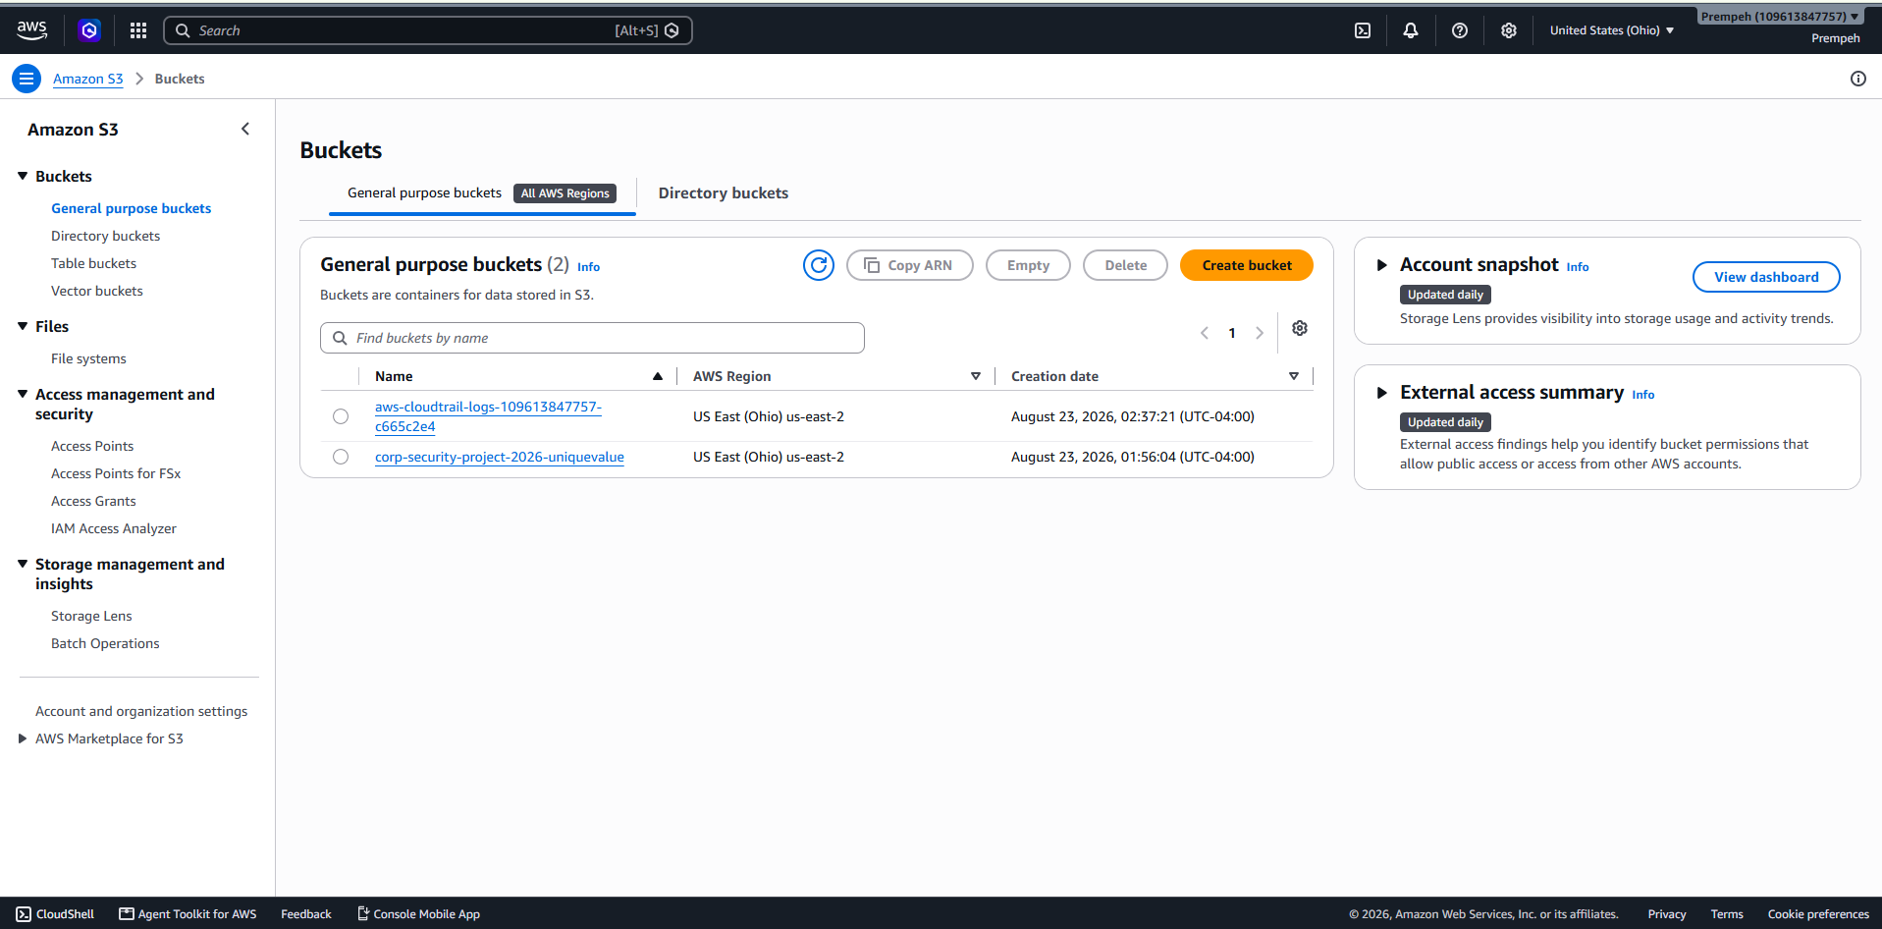Focus the Find buckets by name field
Image resolution: width=1882 pixels, height=929 pixels.
[x=592, y=338]
